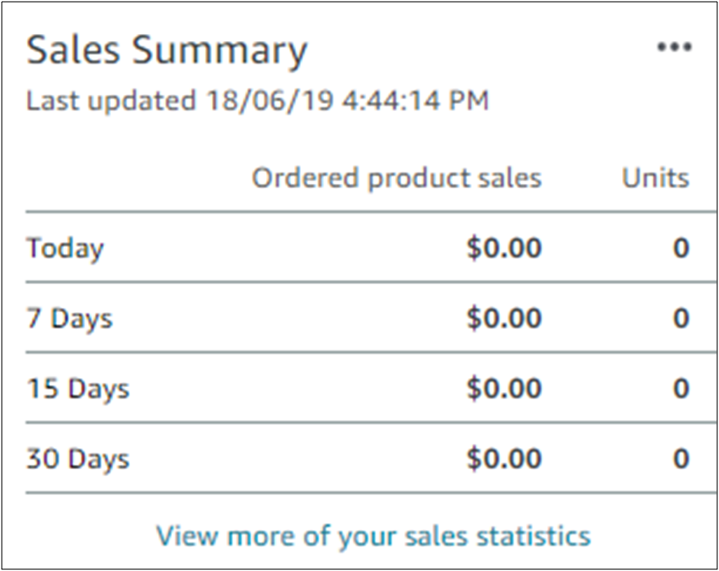
Task: Click the 30 Days ordered sales amount
Action: pos(503,459)
